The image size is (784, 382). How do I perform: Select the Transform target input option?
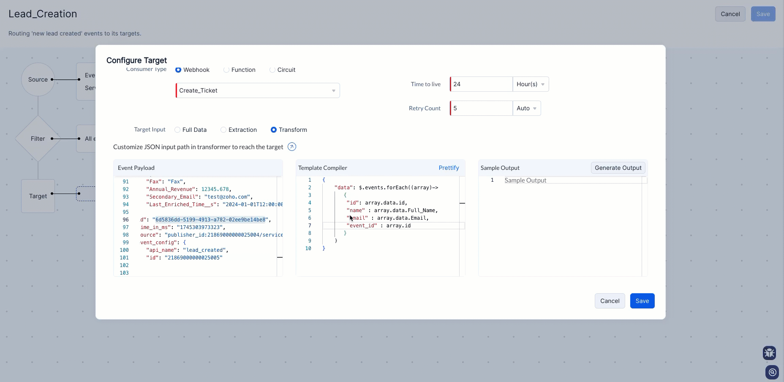coord(274,130)
